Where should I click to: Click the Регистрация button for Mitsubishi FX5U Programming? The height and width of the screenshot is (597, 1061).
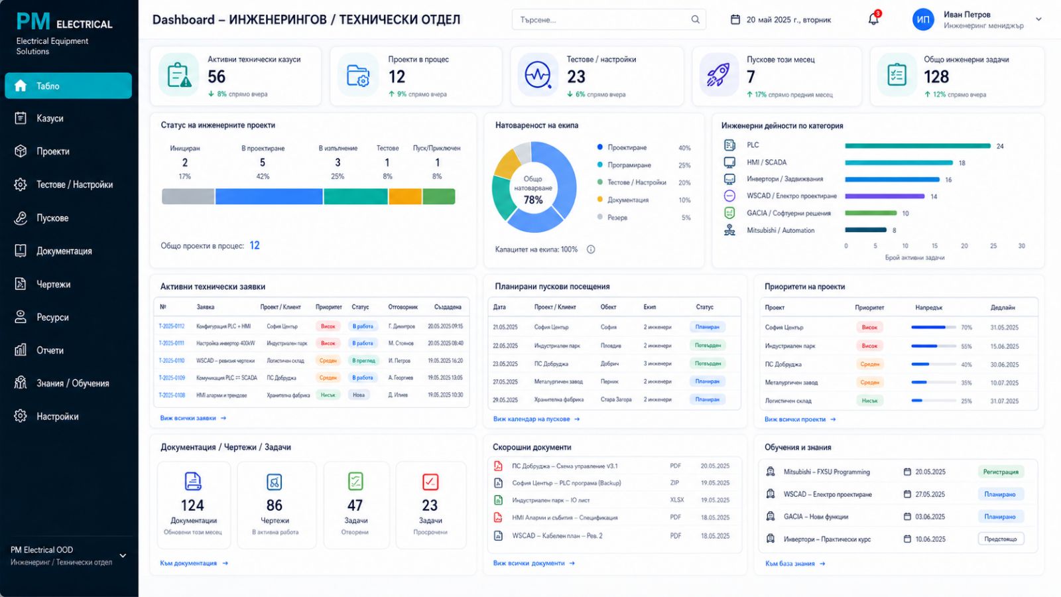(x=1001, y=472)
